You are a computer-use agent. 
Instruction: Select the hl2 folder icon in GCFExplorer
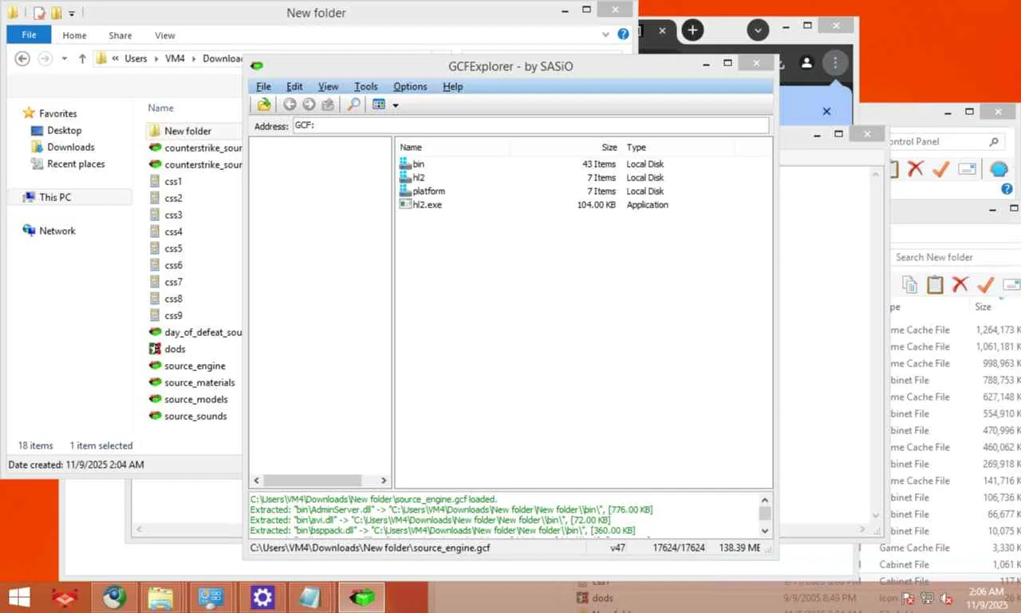(x=405, y=178)
